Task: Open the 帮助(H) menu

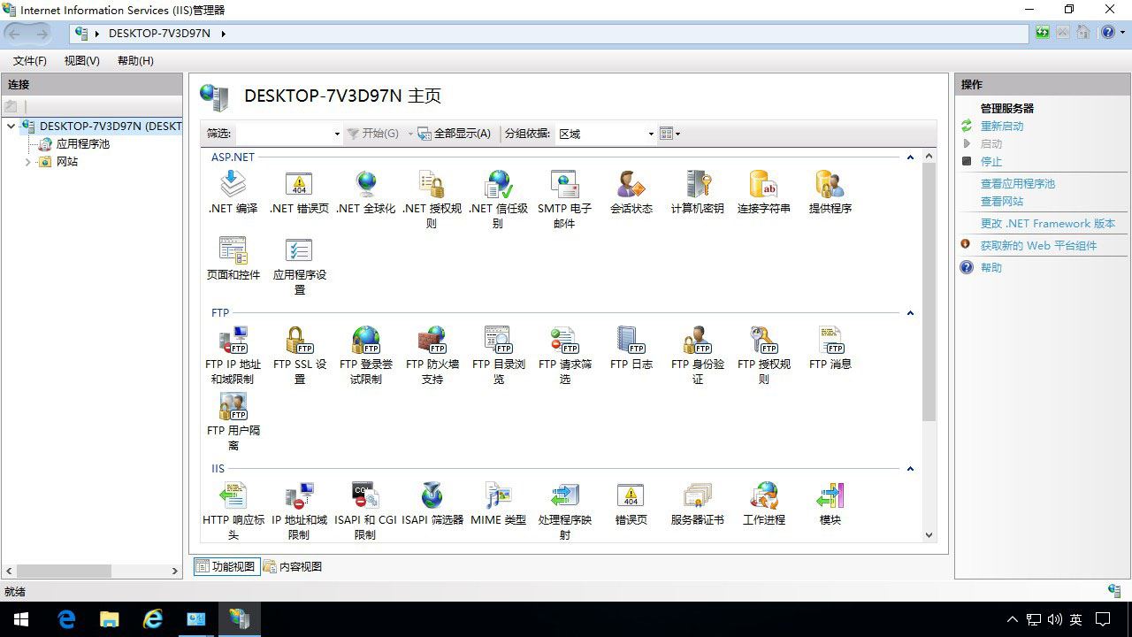Action: pyautogui.click(x=135, y=61)
